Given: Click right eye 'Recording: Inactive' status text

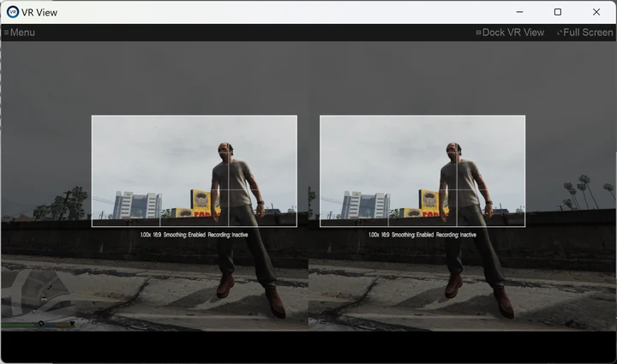Looking at the screenshot, I should click(456, 235).
